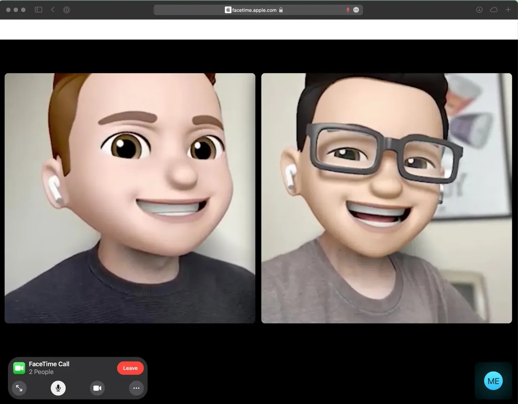Enter full screen with the expand arrows icon

point(19,388)
